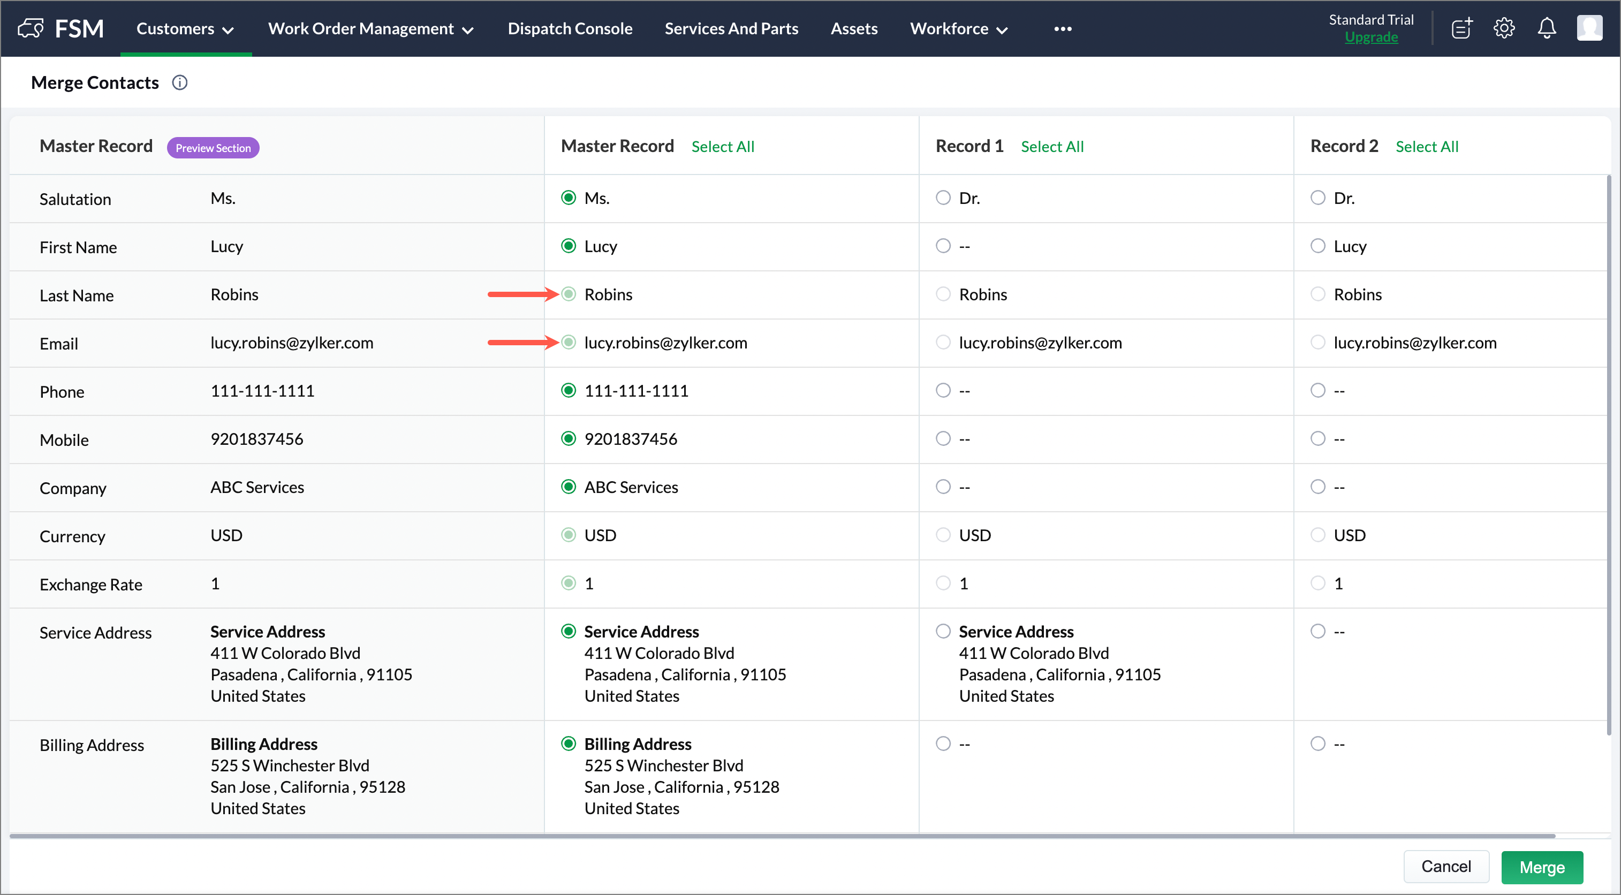Click the FSM logo icon
The image size is (1621, 895).
pos(30,28)
